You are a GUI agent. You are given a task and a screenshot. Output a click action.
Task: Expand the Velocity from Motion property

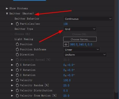point(12,96)
